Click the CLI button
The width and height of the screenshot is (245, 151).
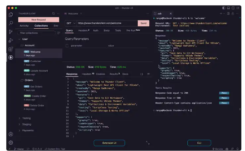tap(199, 143)
